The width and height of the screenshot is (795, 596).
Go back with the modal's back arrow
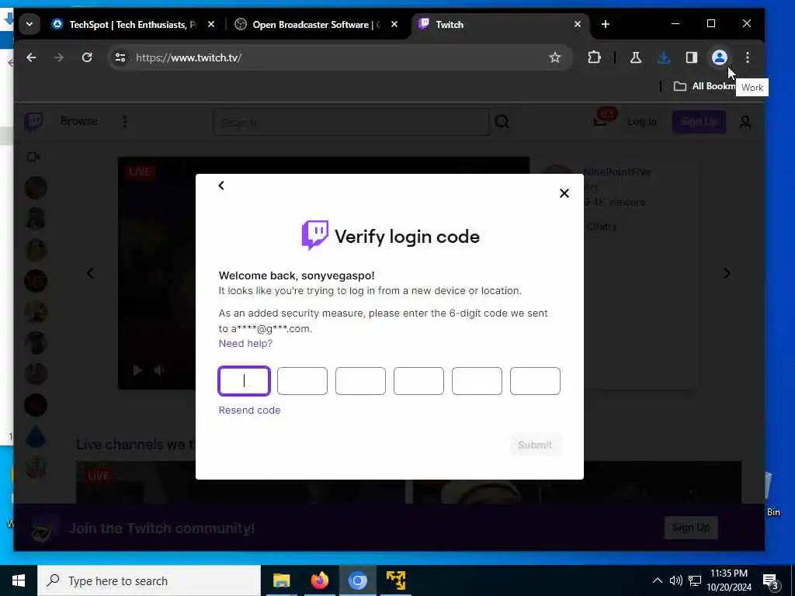point(221,185)
